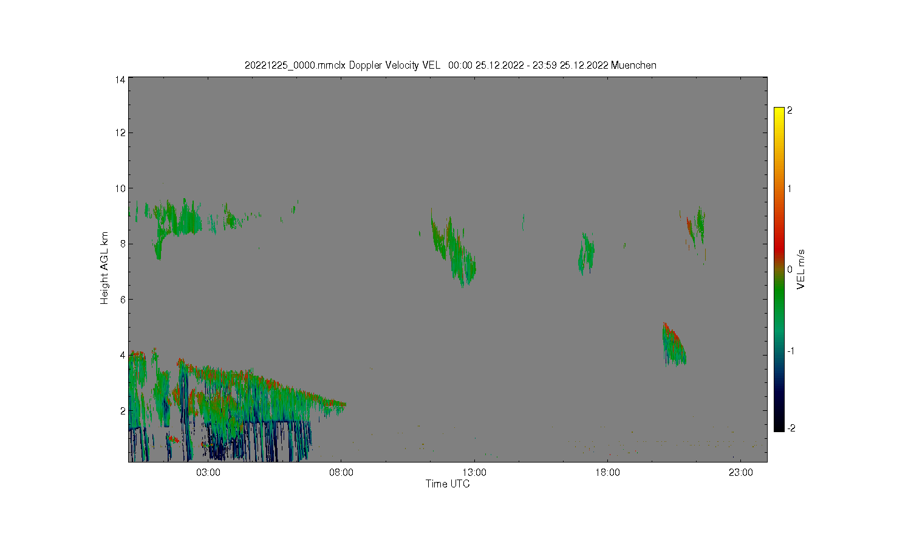Screen dimensions: 911x547
Task: Click the colorbar value -2 at bottom
Action: pyautogui.click(x=790, y=428)
